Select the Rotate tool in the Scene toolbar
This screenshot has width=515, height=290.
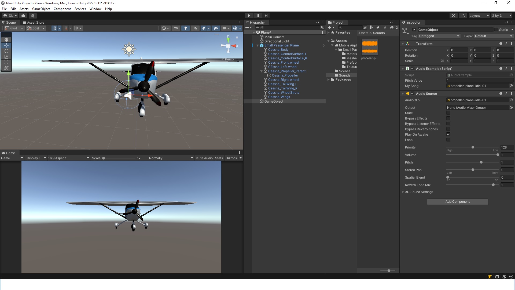pos(6,51)
